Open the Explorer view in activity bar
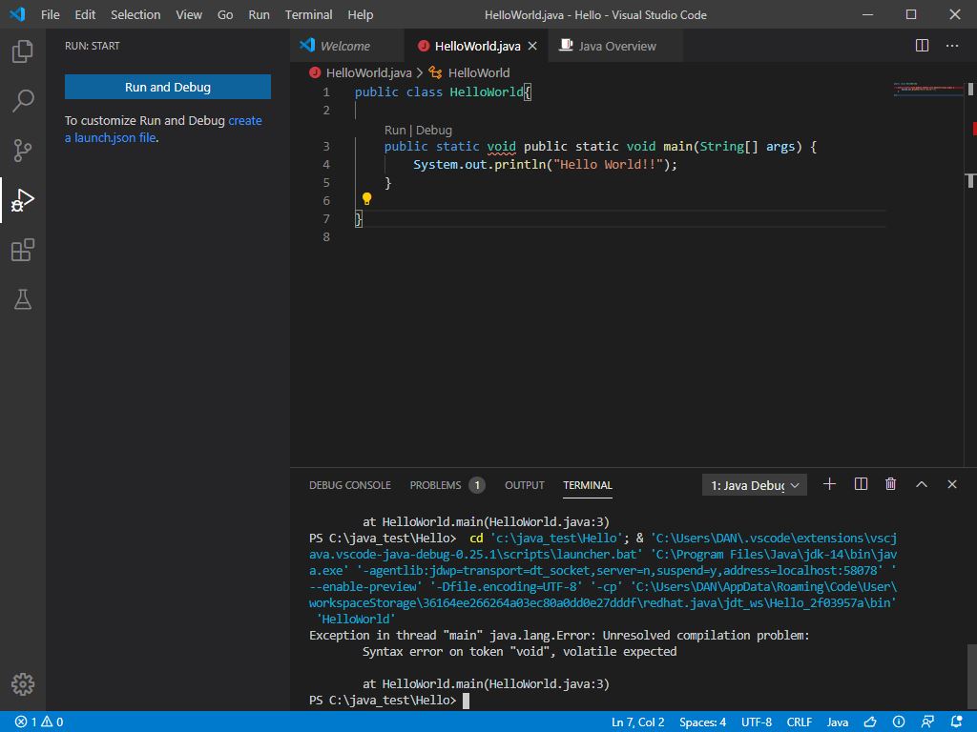Viewport: 977px width, 732px height. pyautogui.click(x=23, y=51)
